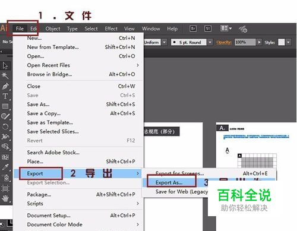Select the Rotate tool
Viewport: 297px width, 231px height.
point(5,126)
